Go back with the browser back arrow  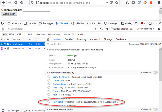[x=4, y=3]
